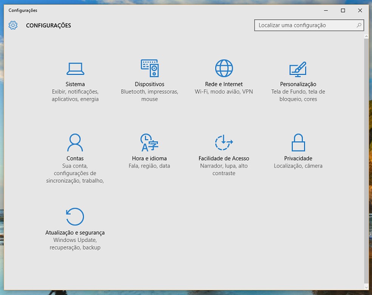Open the Dispositivos keyboard and speaker icon

point(150,68)
